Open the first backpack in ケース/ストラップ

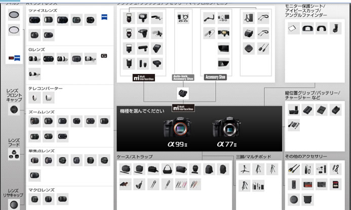click(209, 169)
